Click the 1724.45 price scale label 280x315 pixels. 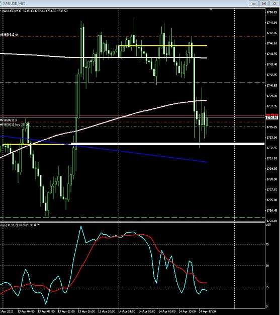point(272,210)
